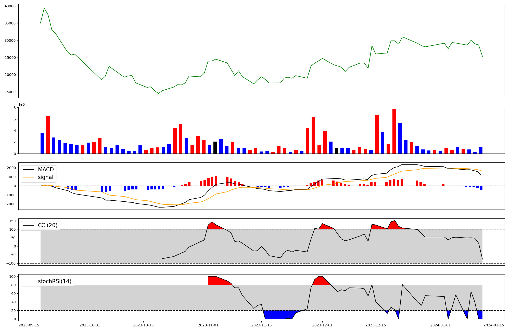Click the second black volume bar
510x331 pixels.
(x=336, y=150)
